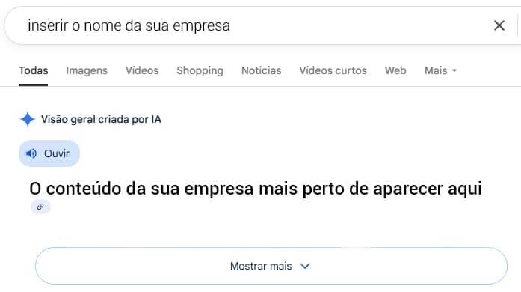Image resolution: width=521 pixels, height=292 pixels.
Task: Click the Mostrar mais button
Action: [271, 266]
